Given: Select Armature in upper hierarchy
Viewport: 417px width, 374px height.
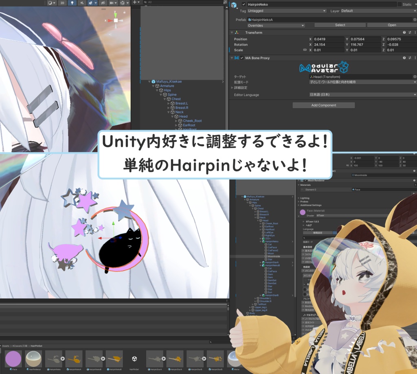Looking at the screenshot, I should tap(167, 86).
